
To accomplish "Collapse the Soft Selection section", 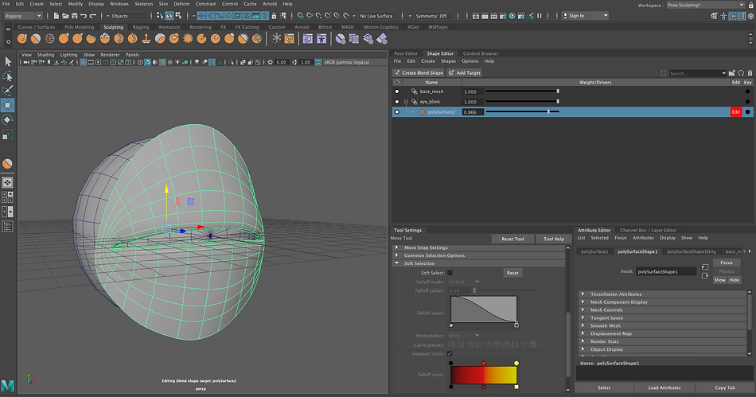I will [397, 263].
